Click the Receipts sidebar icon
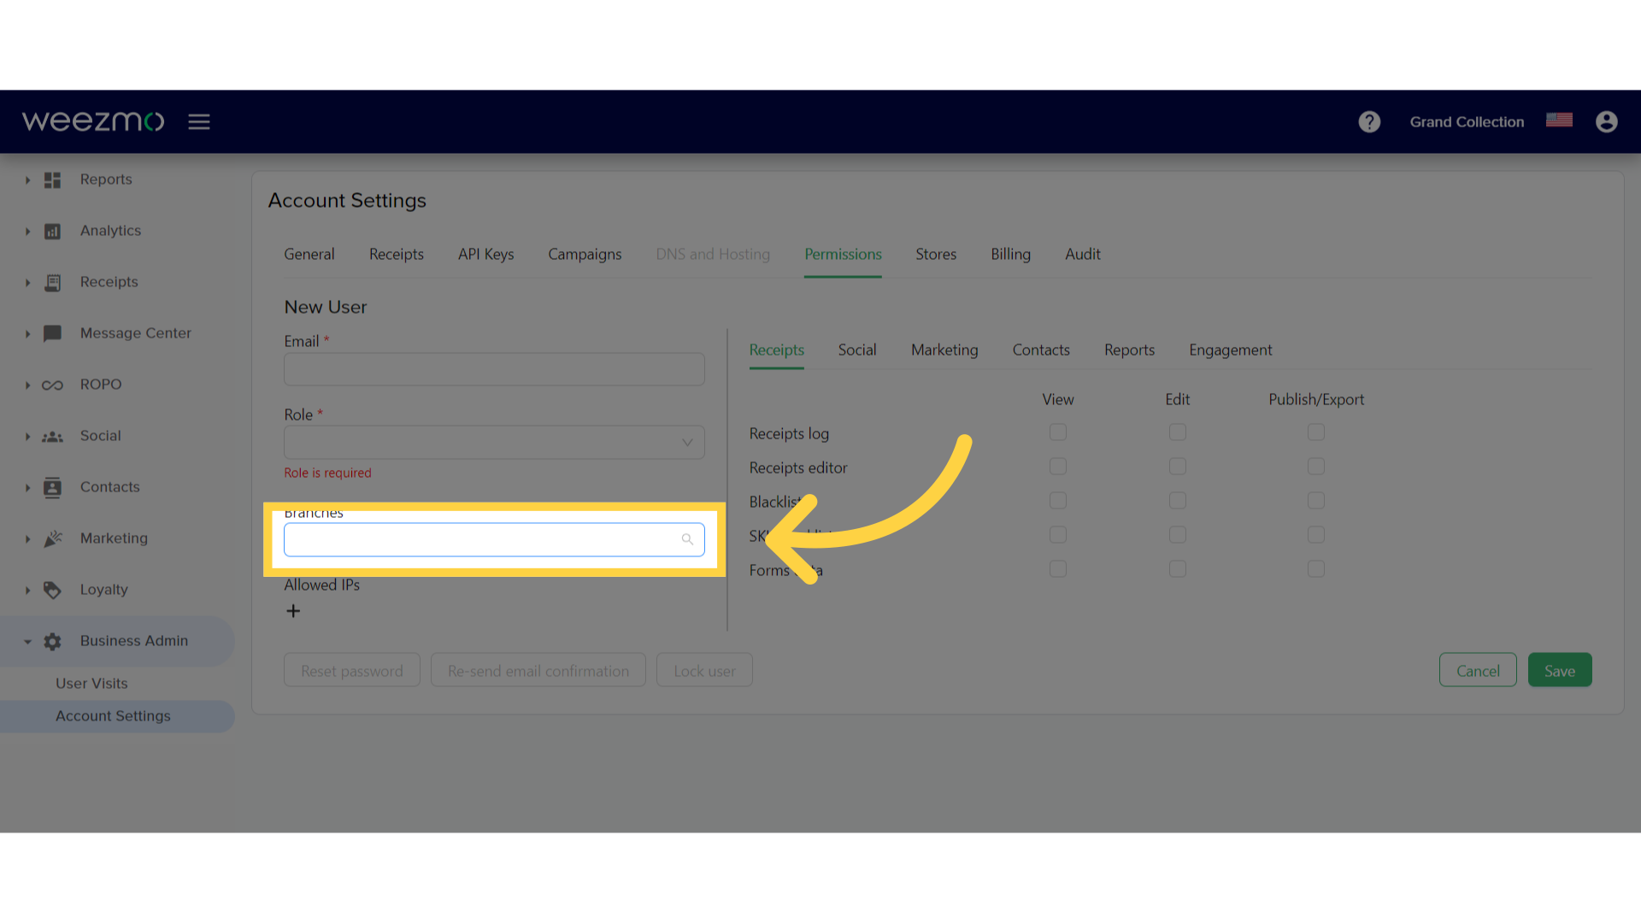 click(52, 282)
